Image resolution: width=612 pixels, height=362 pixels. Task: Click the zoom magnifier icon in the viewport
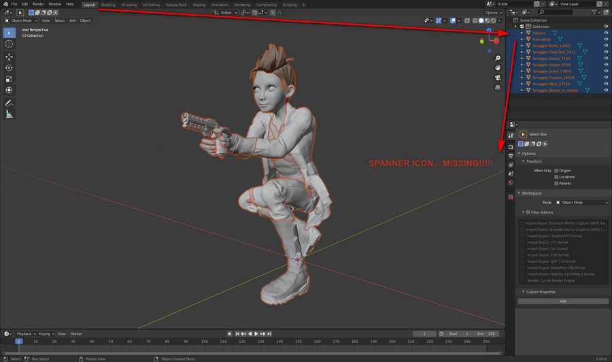[x=498, y=59]
